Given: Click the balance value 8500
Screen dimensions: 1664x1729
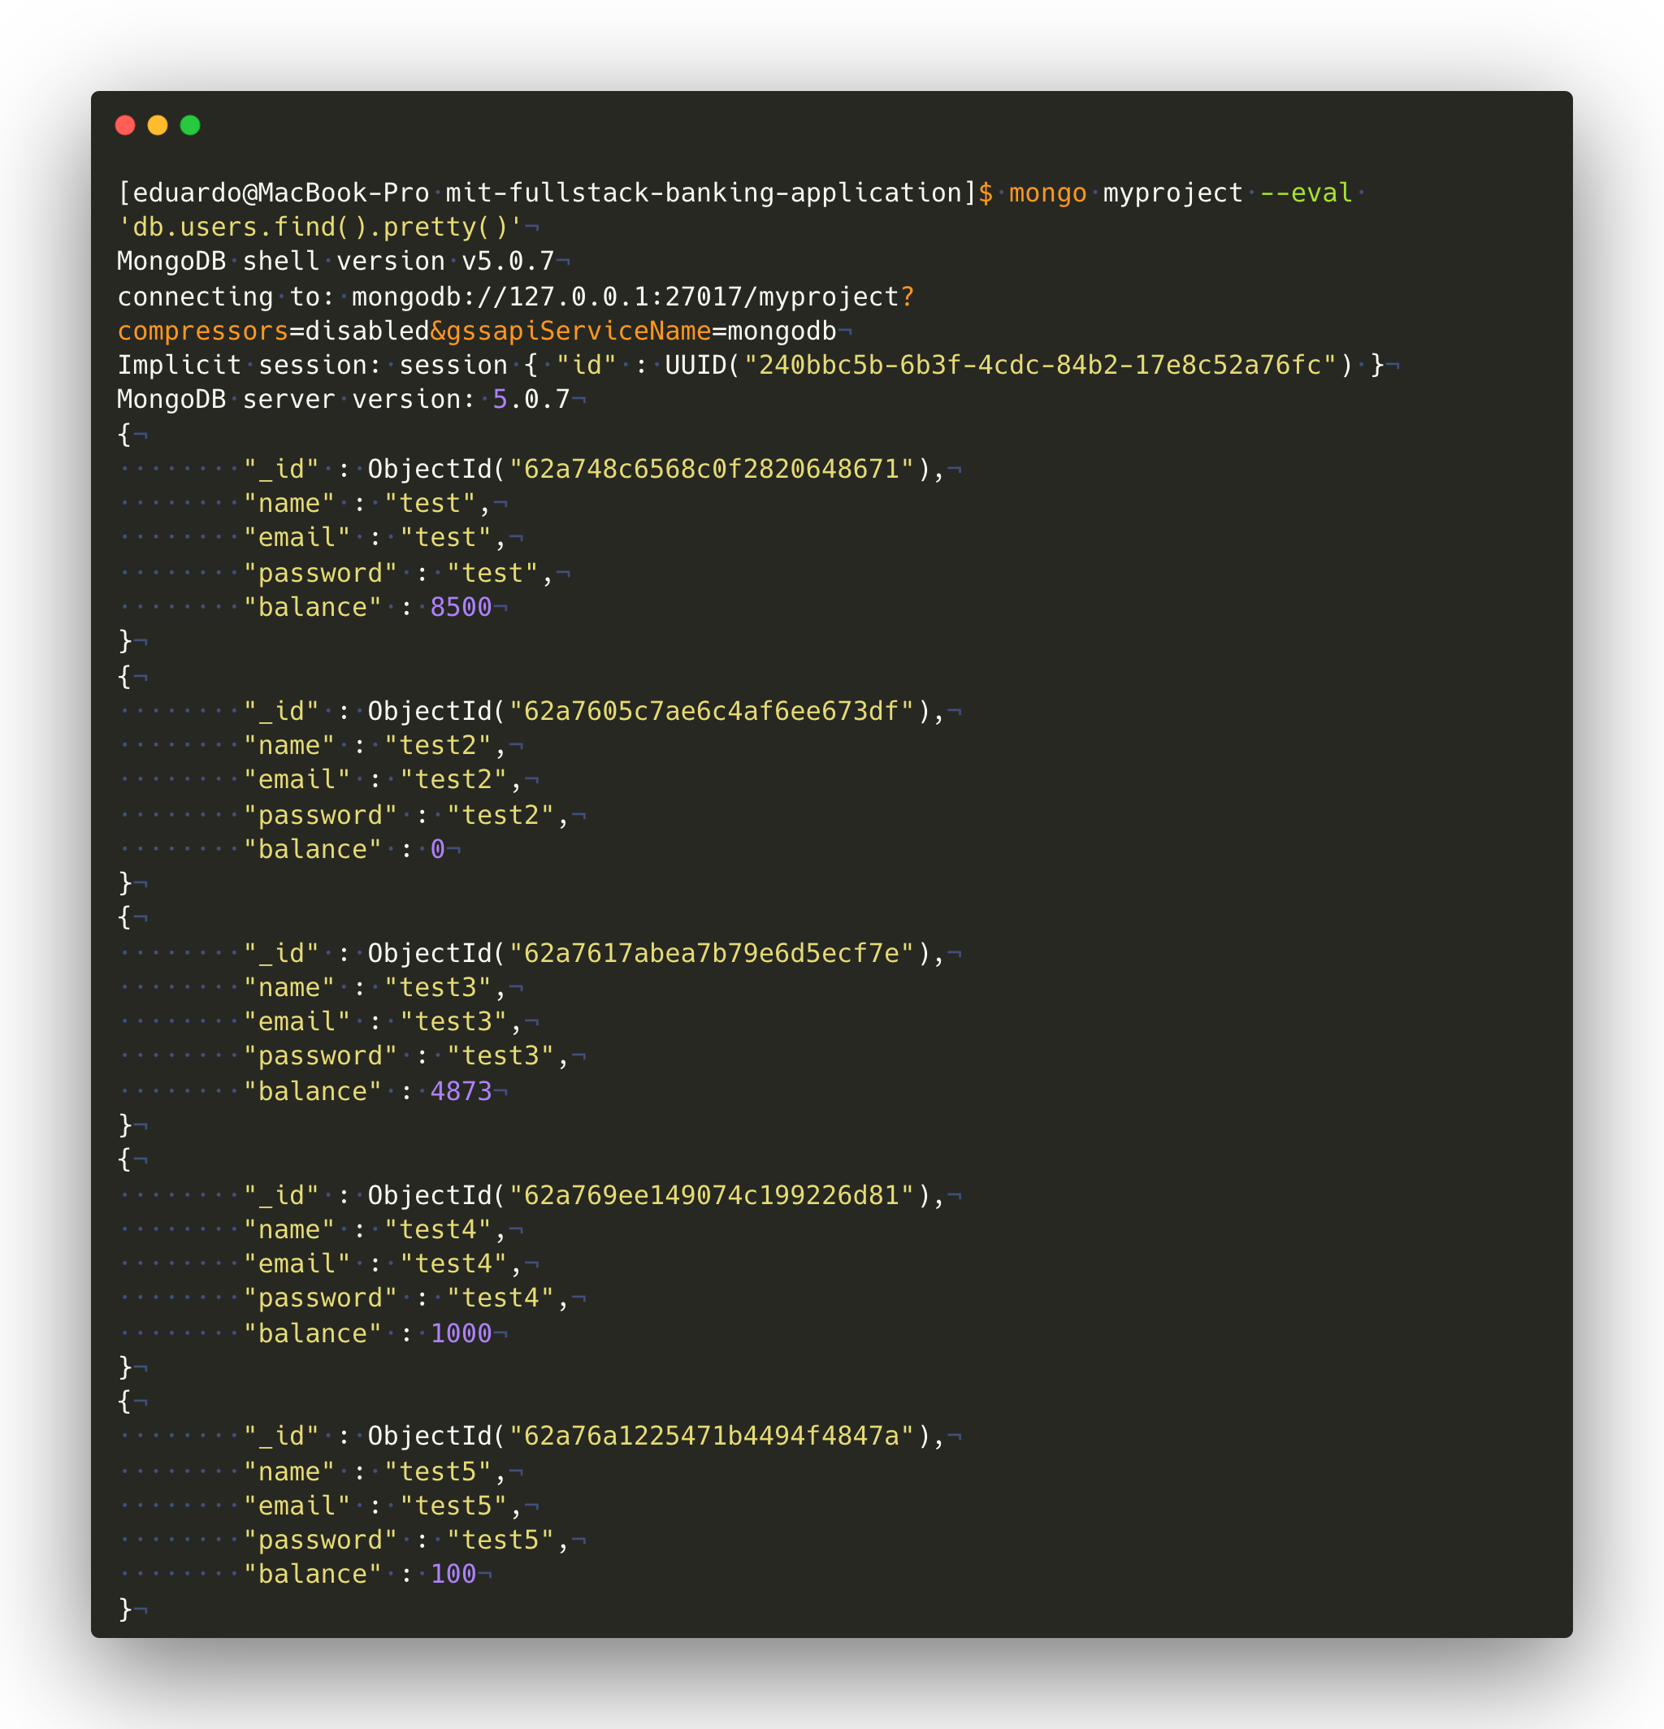Looking at the screenshot, I should point(461,607).
